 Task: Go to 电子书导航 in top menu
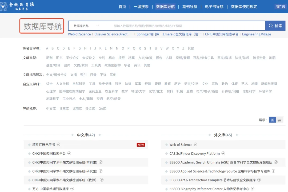pos(214,7)
